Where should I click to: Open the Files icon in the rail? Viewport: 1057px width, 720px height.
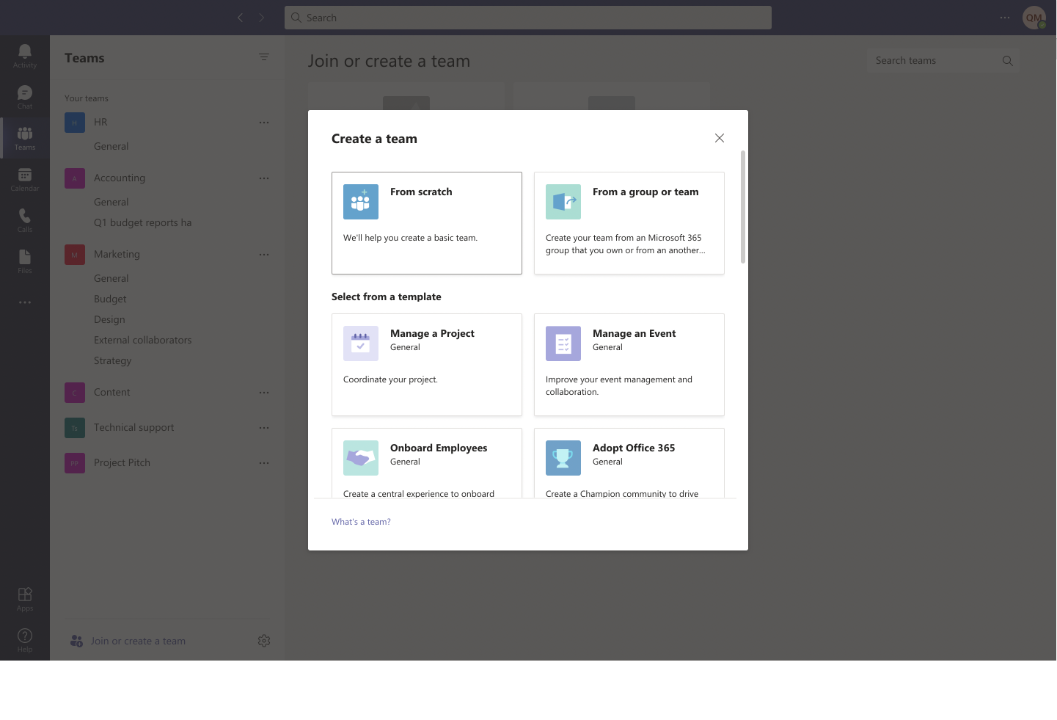point(25,261)
